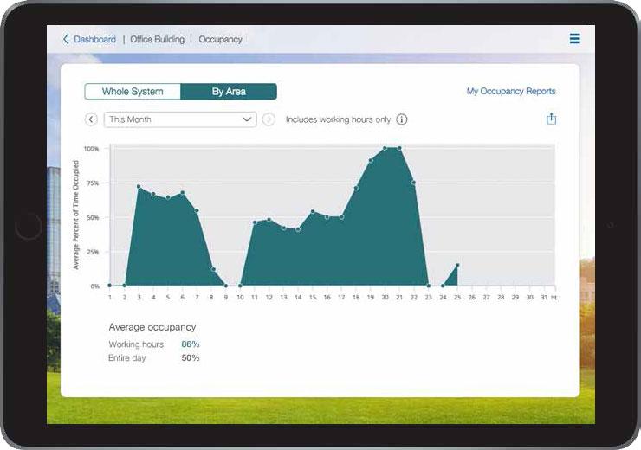Tap the share/export icon

coord(551,119)
